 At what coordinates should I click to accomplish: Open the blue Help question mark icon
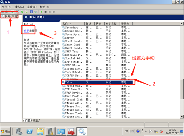(x=32, y=12)
